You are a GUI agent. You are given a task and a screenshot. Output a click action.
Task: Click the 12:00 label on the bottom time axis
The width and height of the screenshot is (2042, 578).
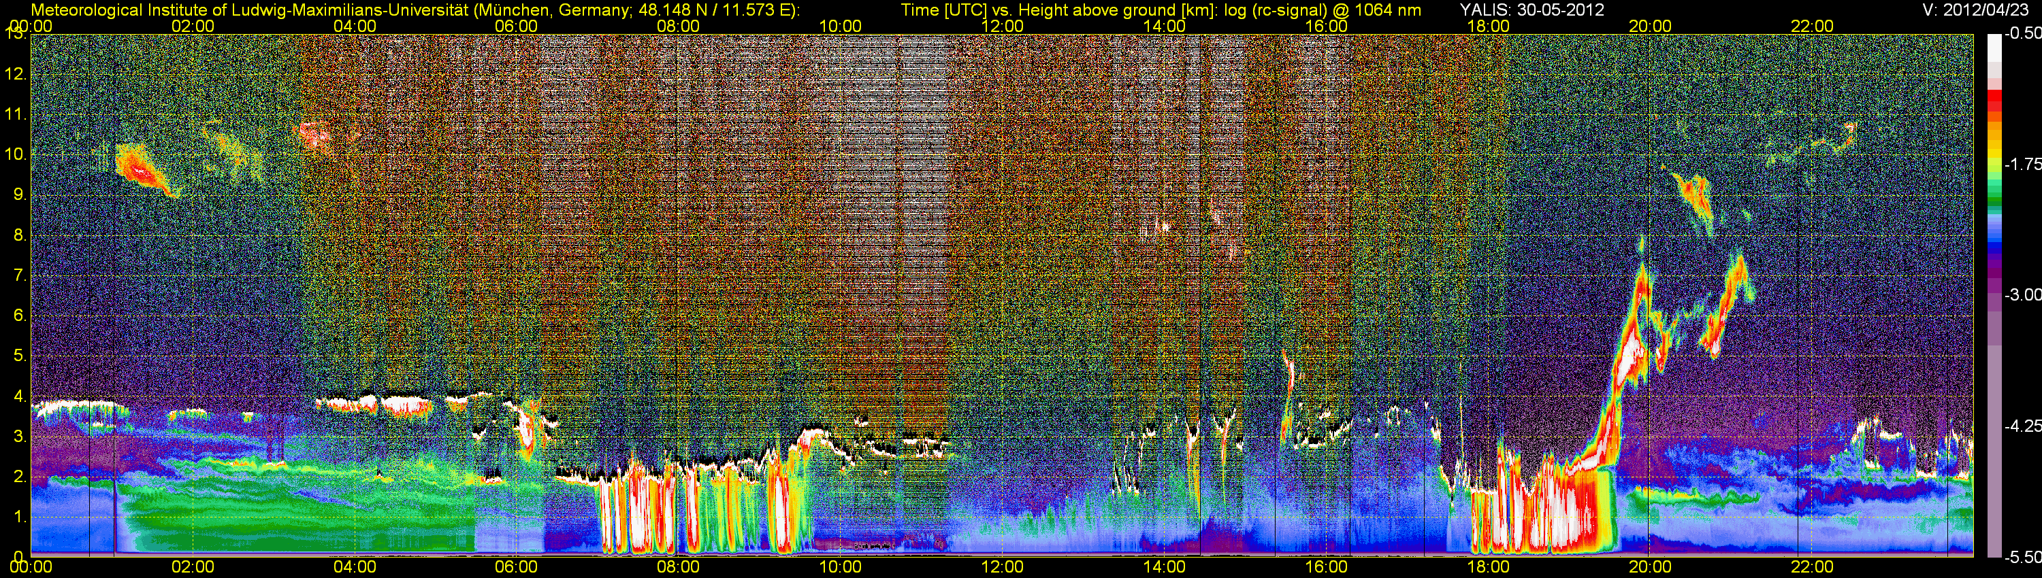click(x=1002, y=568)
